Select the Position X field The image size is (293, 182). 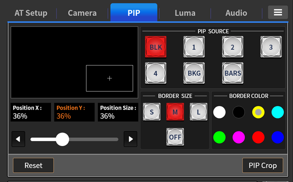pyautogui.click(x=31, y=112)
